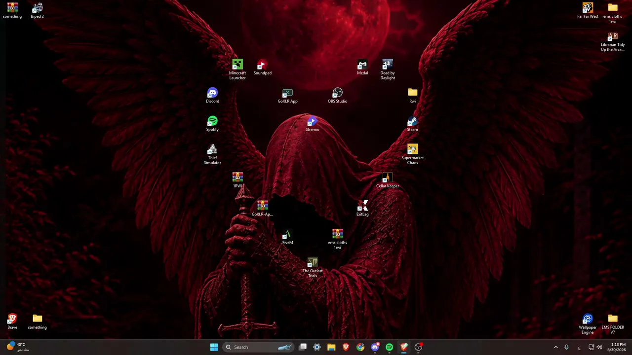Select the 'ems cloths 1rwi' WinRAR archive icon
The width and height of the screenshot is (632, 355).
click(337, 239)
